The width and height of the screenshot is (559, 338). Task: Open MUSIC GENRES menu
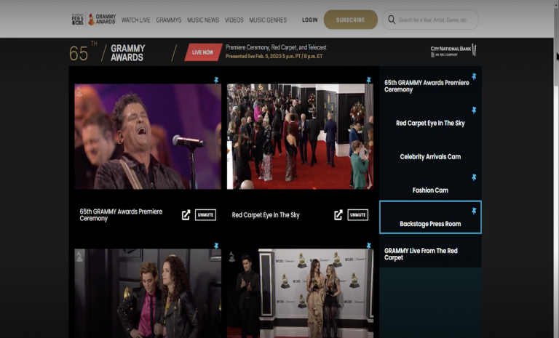[x=268, y=20]
